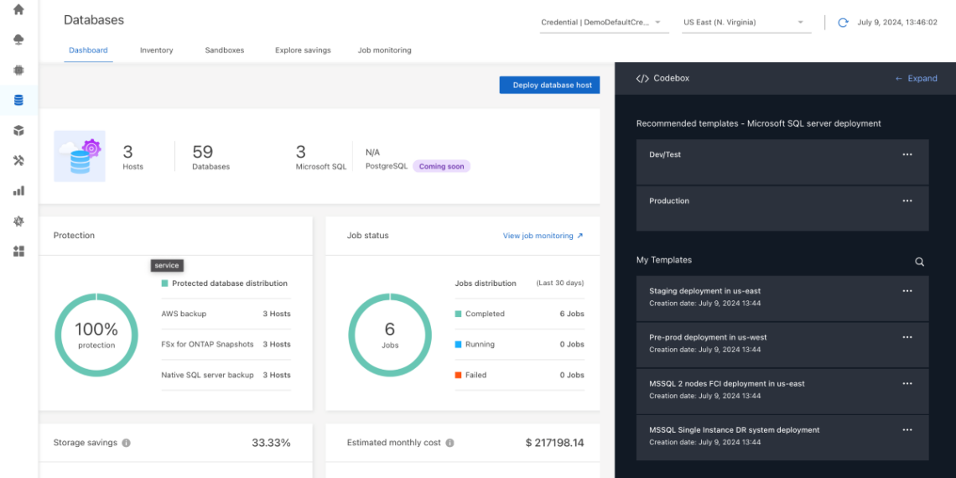Open options for Staging deployment in us-east

pos(907,291)
